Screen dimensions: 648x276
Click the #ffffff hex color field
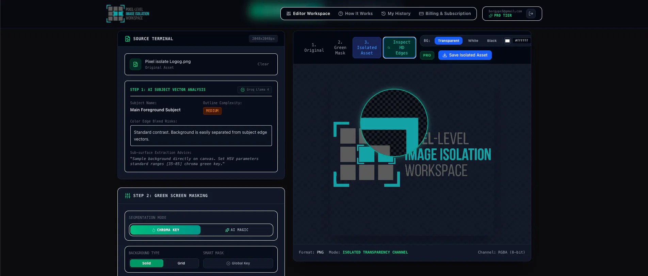[522, 41]
